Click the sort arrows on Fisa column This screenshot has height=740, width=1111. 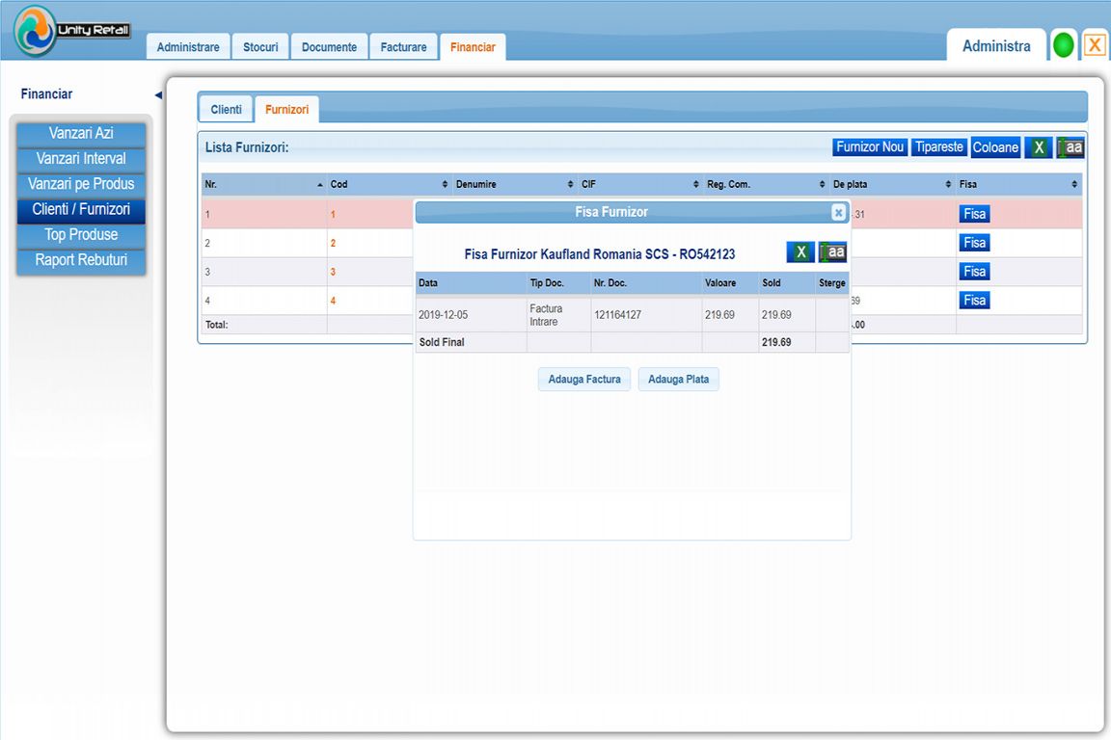click(x=1074, y=184)
